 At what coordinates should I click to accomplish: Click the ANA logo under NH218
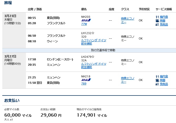(x=86, y=80)
